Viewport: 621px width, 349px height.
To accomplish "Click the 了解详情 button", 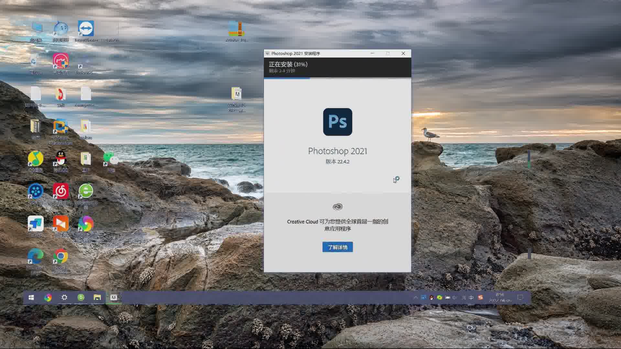I will [x=337, y=247].
